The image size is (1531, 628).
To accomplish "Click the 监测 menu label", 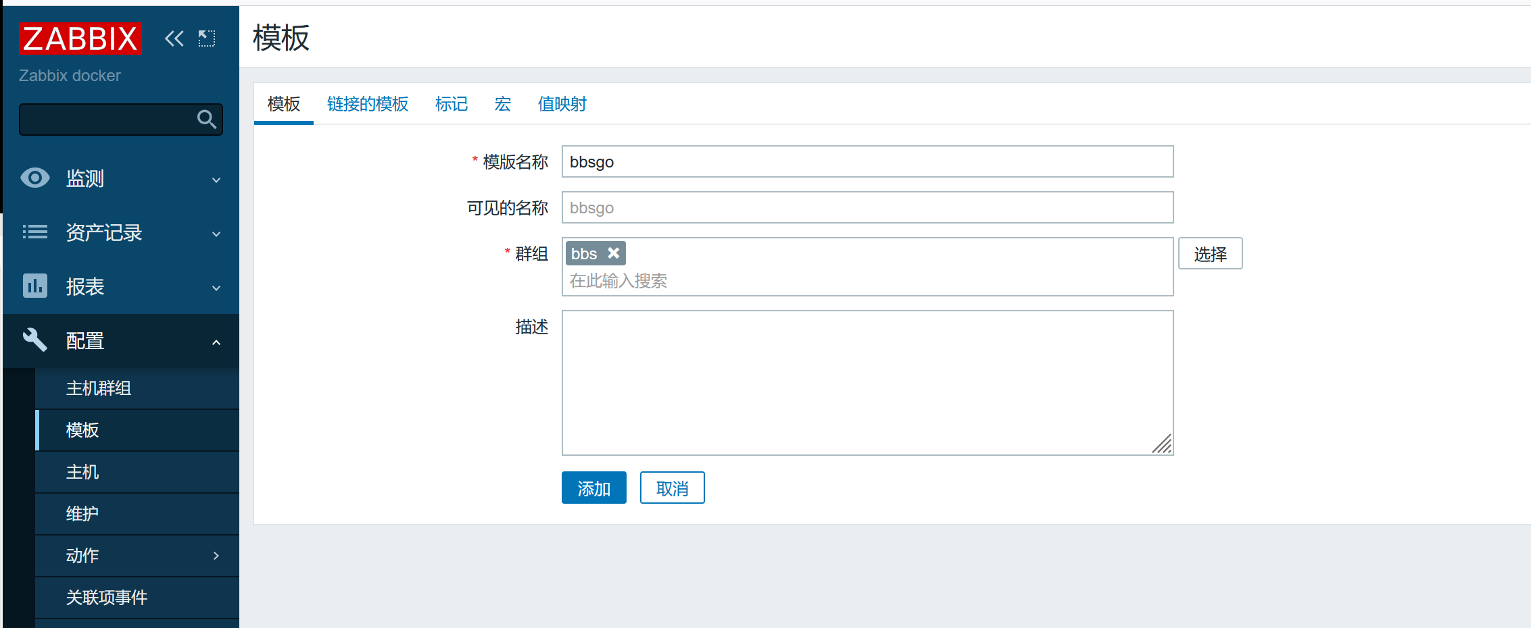I will pos(85,178).
